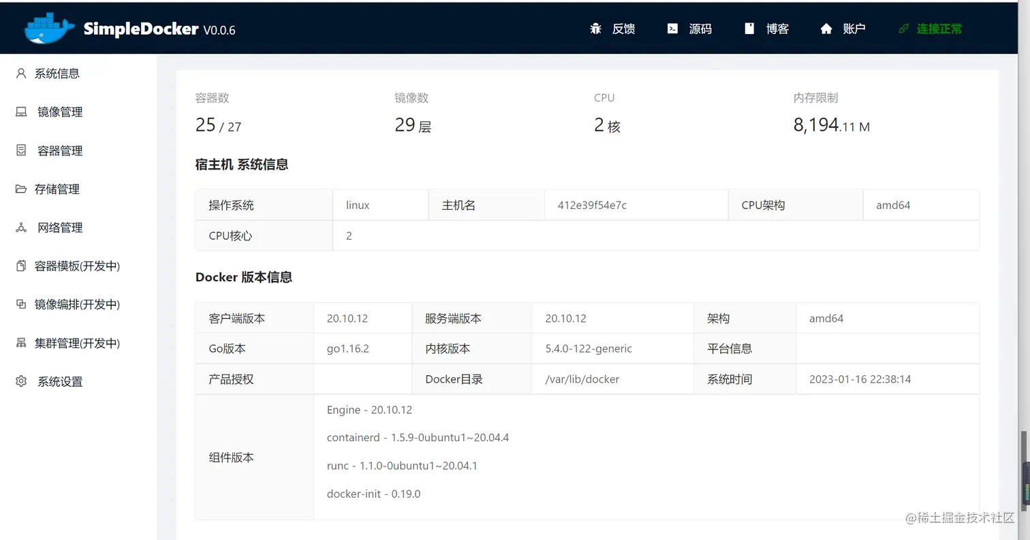Select the hostname value 412e39f54e7c
The width and height of the screenshot is (1030, 540).
(593, 205)
